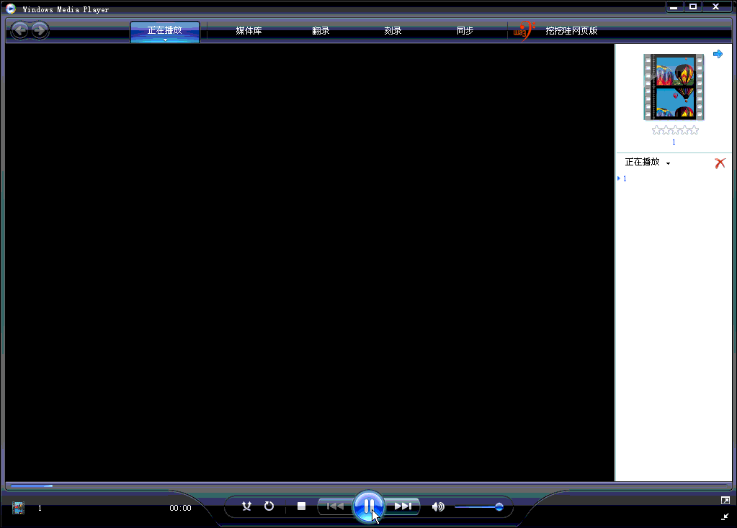
Task: Click the film icon in the status area
Action: [18, 508]
